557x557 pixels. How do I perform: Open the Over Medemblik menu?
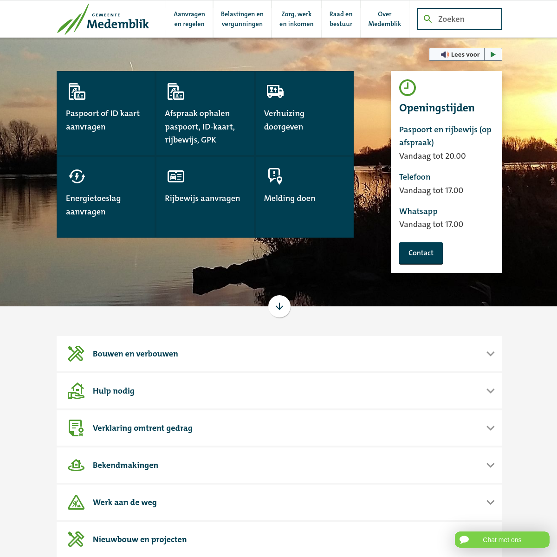[385, 19]
